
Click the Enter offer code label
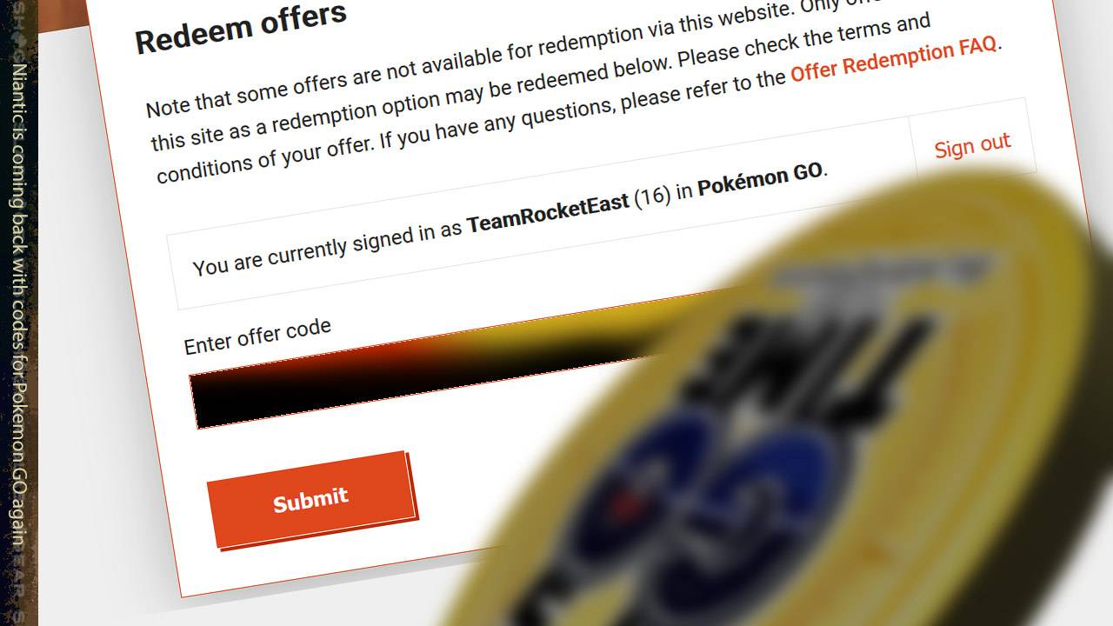tap(257, 336)
